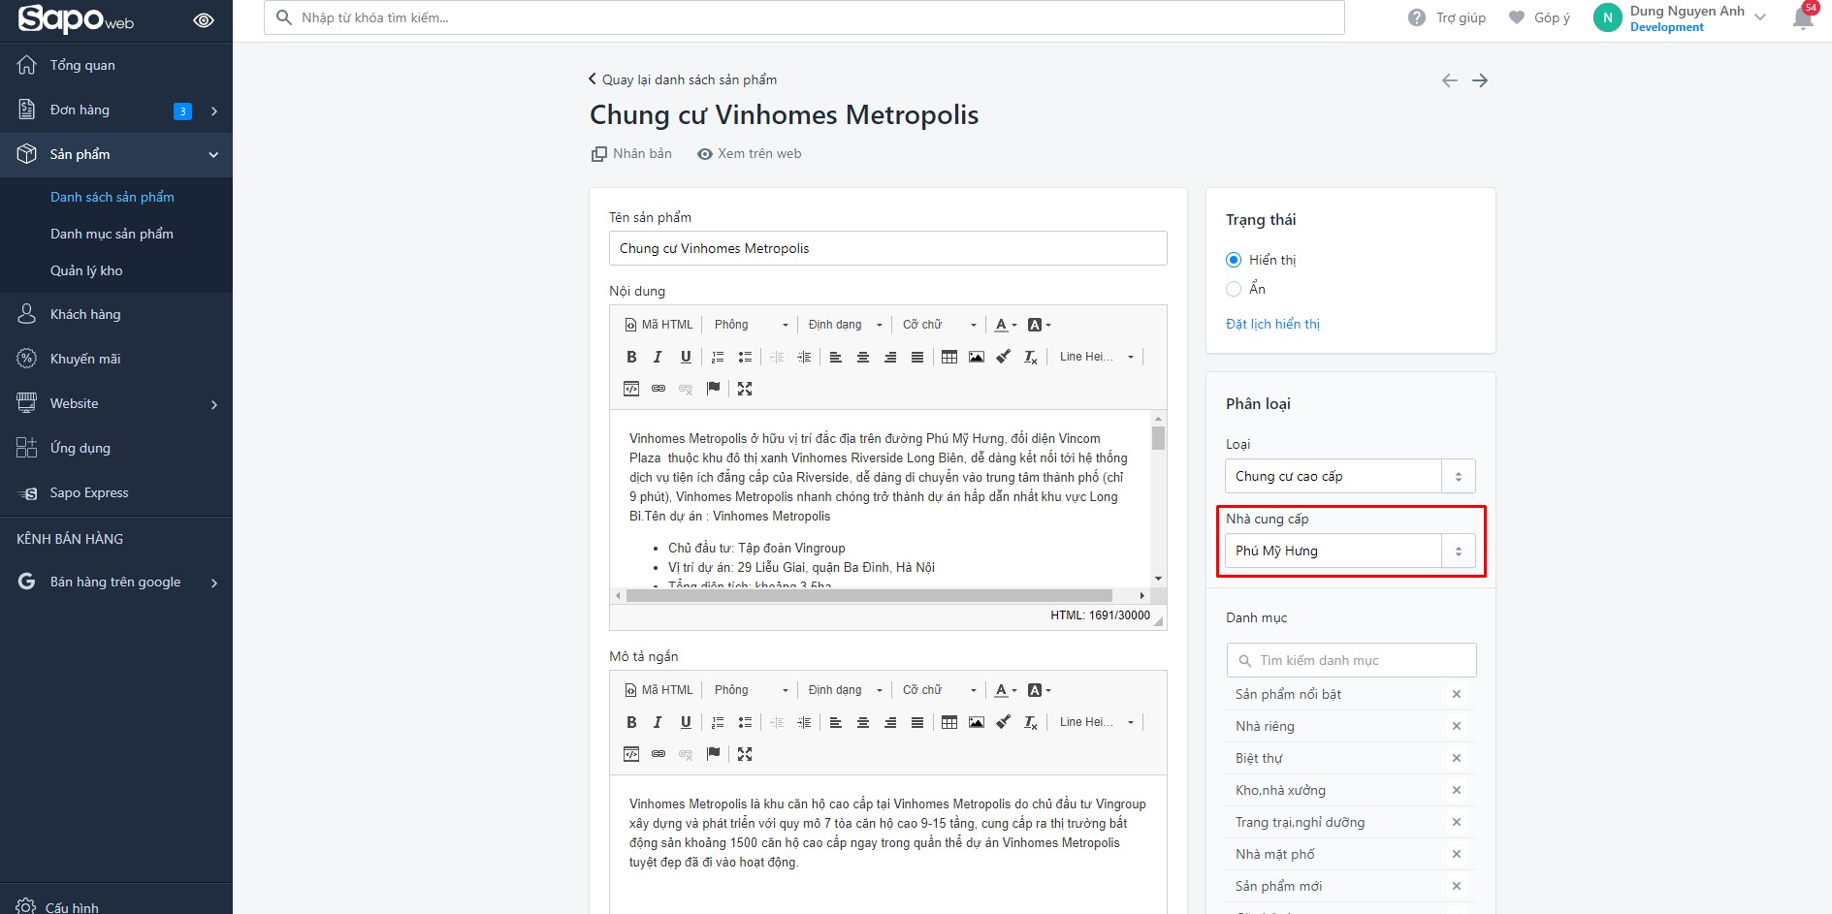This screenshot has height=914, width=1832.
Task: Click Quay lại danh sách sản phẩm link
Action: (x=683, y=79)
